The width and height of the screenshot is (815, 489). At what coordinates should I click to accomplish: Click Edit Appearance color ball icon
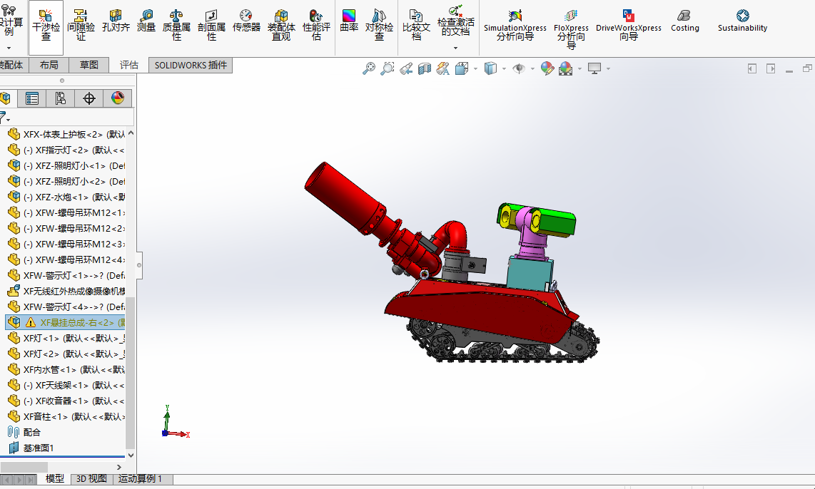coord(547,68)
